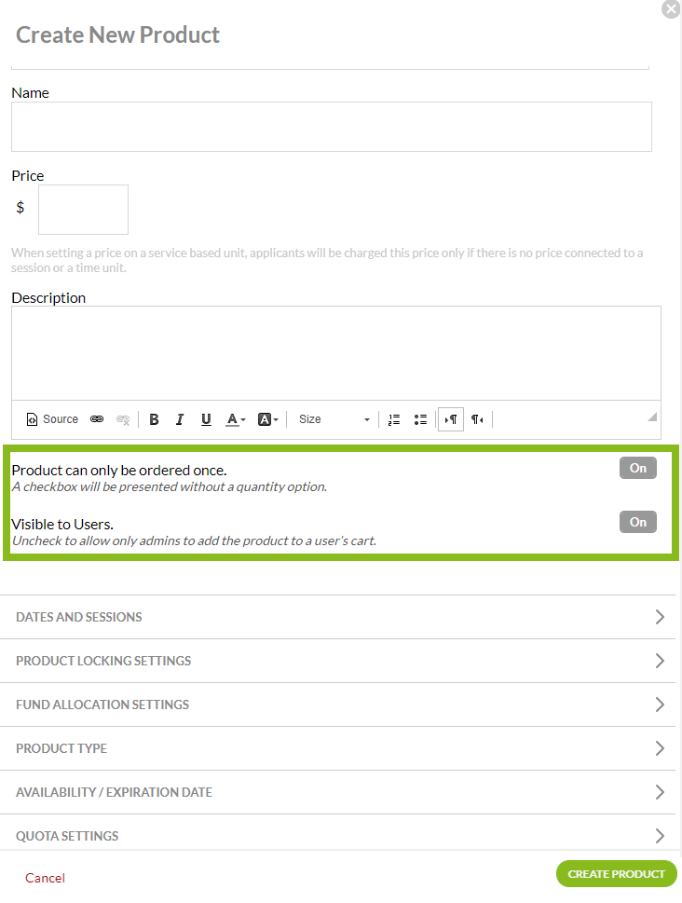Toggle 'Product can only be ordered once' switch

click(x=637, y=468)
